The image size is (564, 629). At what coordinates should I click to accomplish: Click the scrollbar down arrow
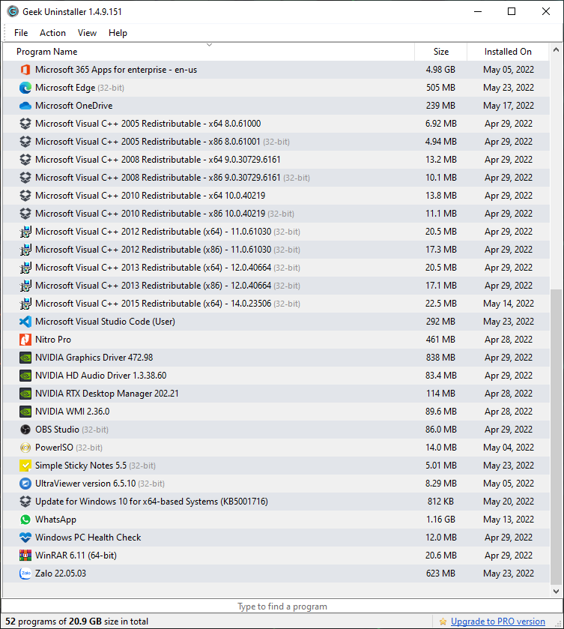tap(556, 592)
